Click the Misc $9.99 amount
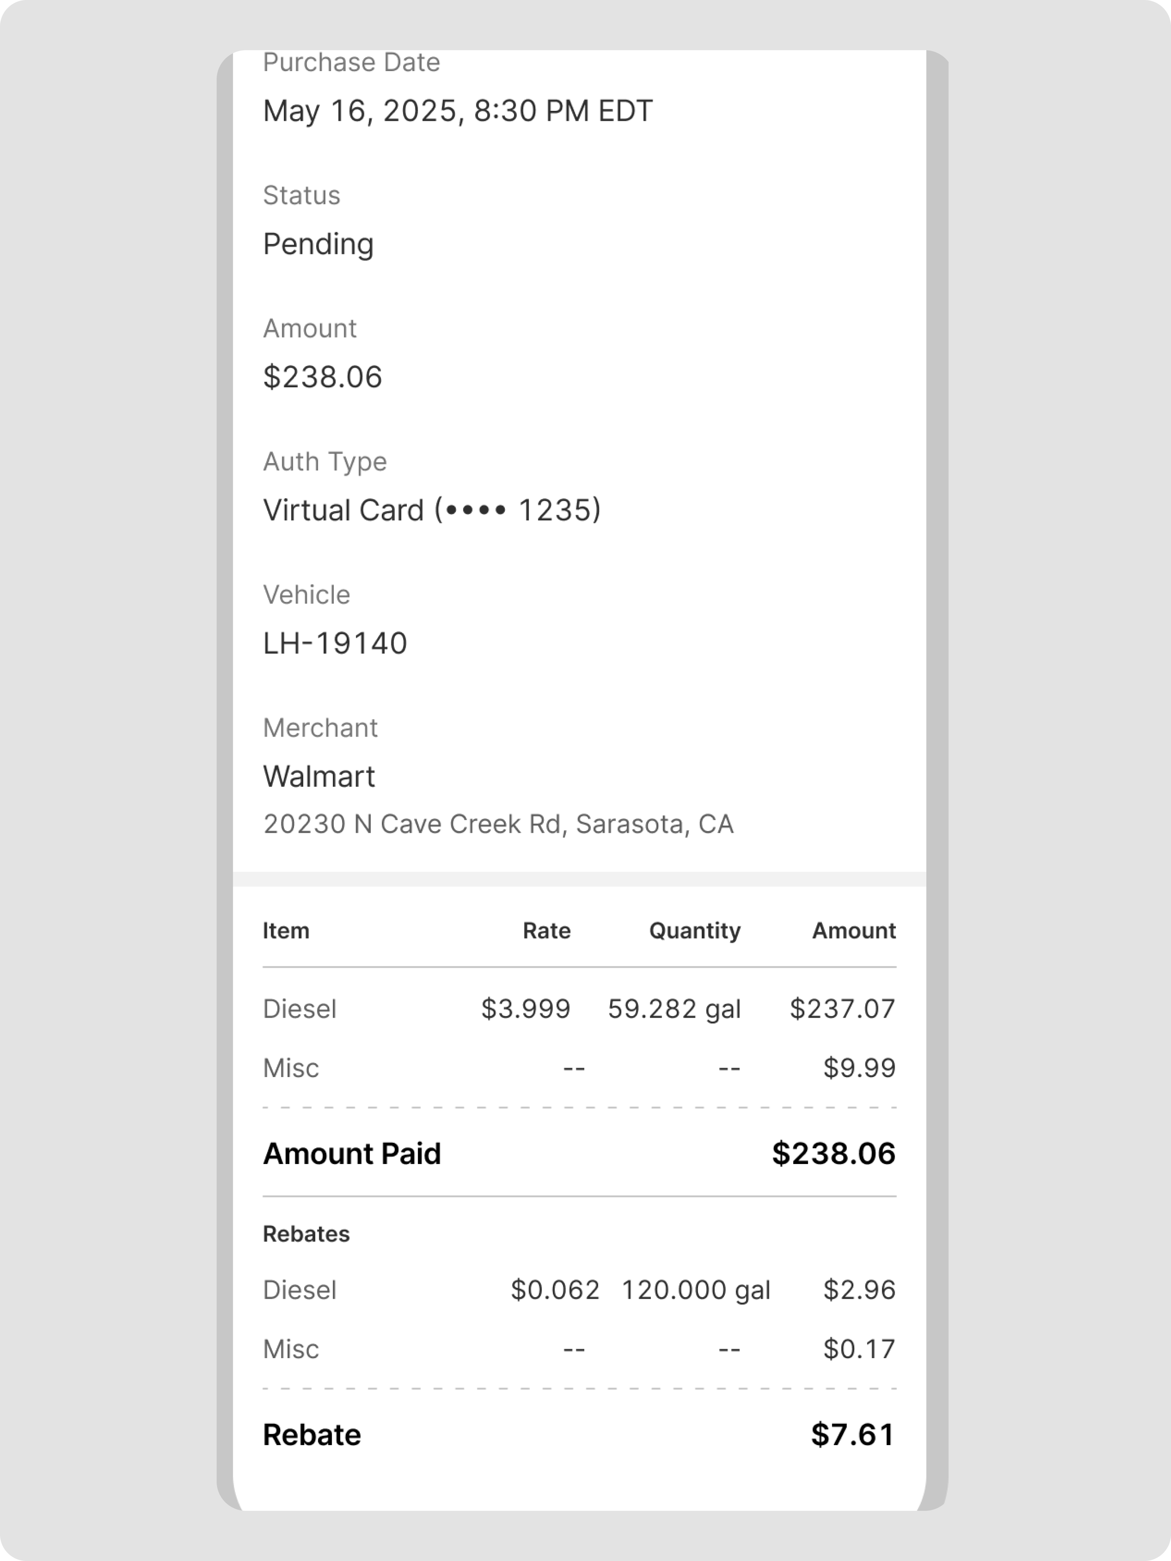The image size is (1171, 1561). 859,1068
